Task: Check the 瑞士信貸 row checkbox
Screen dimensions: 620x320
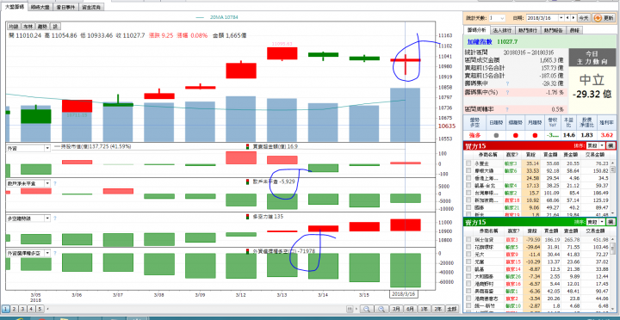Action: (x=468, y=239)
